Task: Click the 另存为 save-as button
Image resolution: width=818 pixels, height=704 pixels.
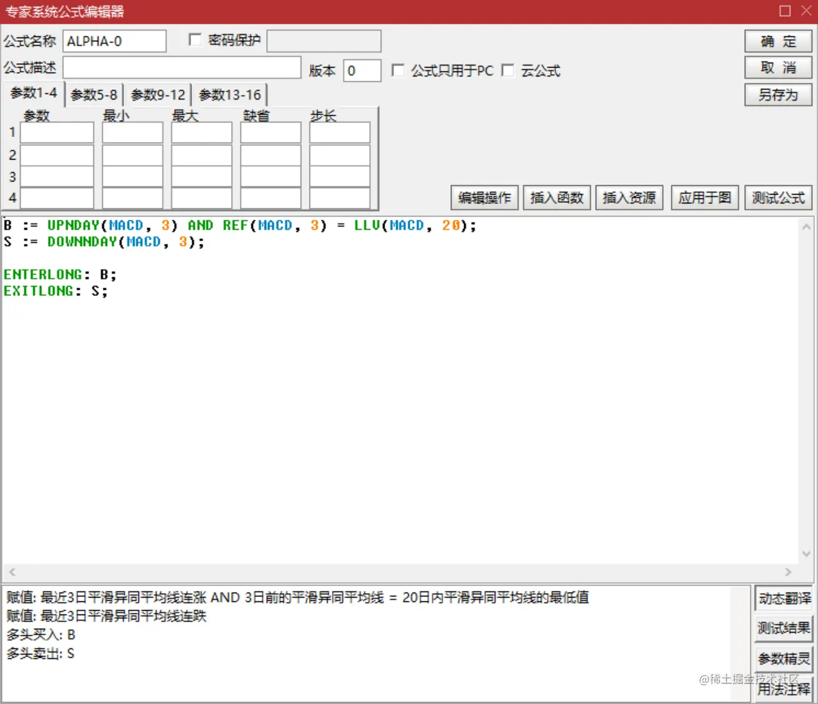Action: pos(778,94)
